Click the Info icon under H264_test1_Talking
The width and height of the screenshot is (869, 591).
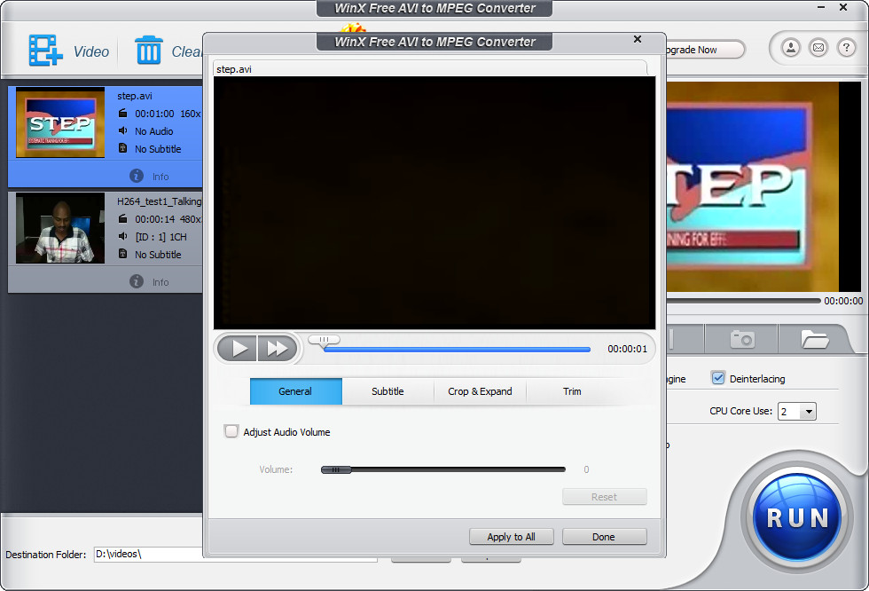click(x=137, y=281)
